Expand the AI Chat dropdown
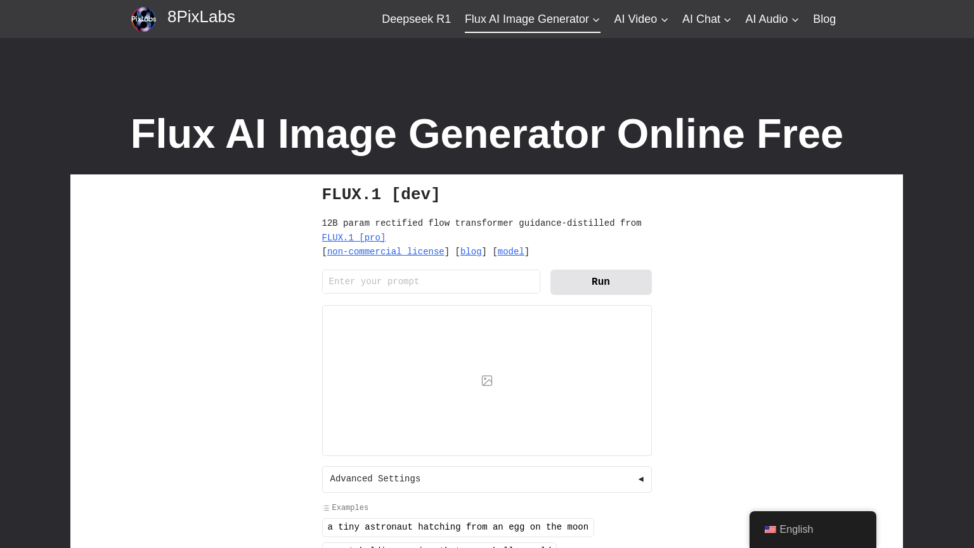 pos(727,20)
